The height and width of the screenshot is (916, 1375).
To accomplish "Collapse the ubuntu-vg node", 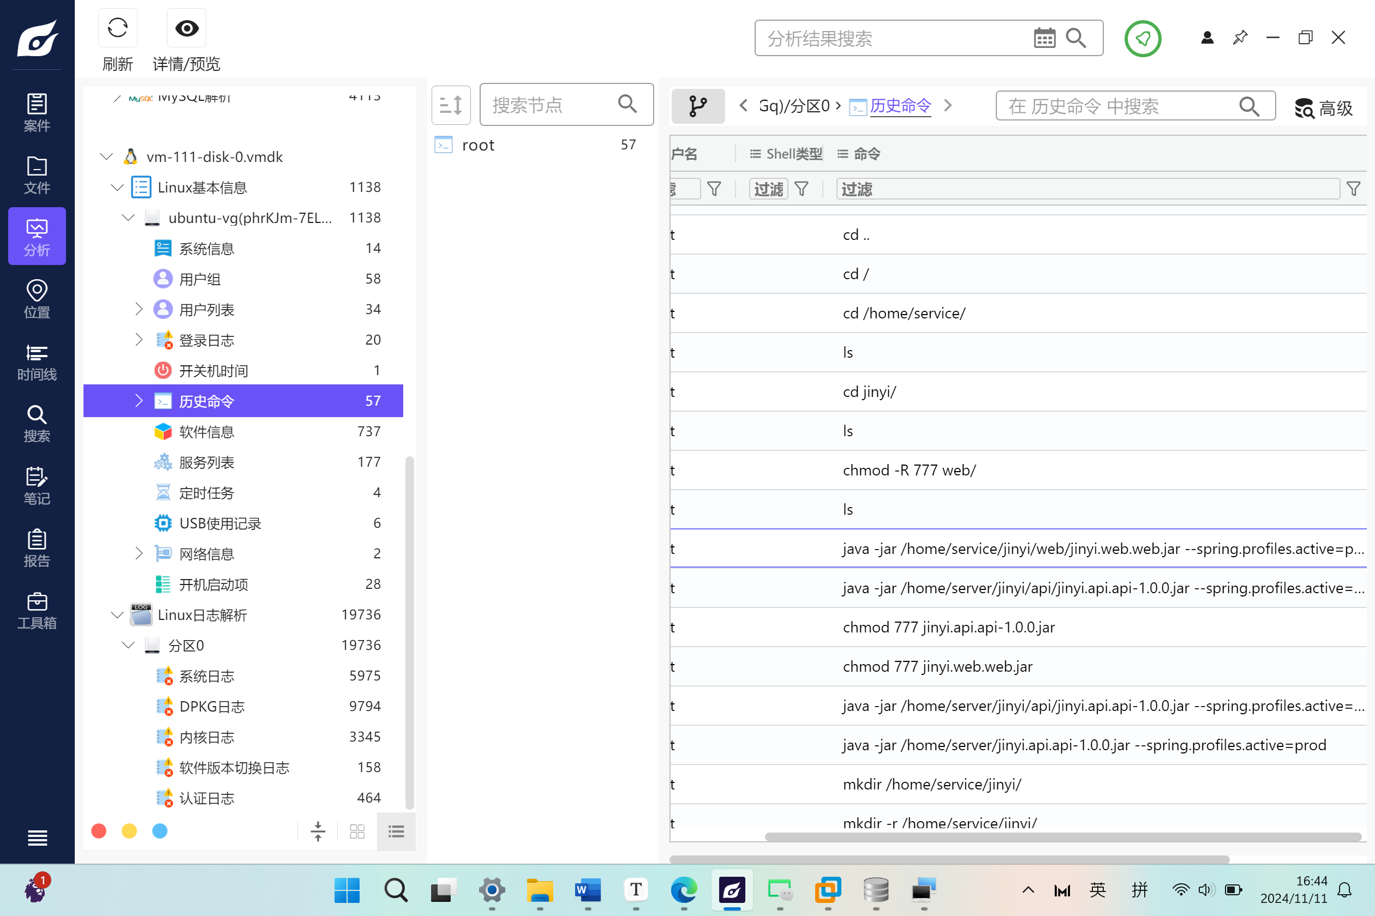I will [x=128, y=218].
